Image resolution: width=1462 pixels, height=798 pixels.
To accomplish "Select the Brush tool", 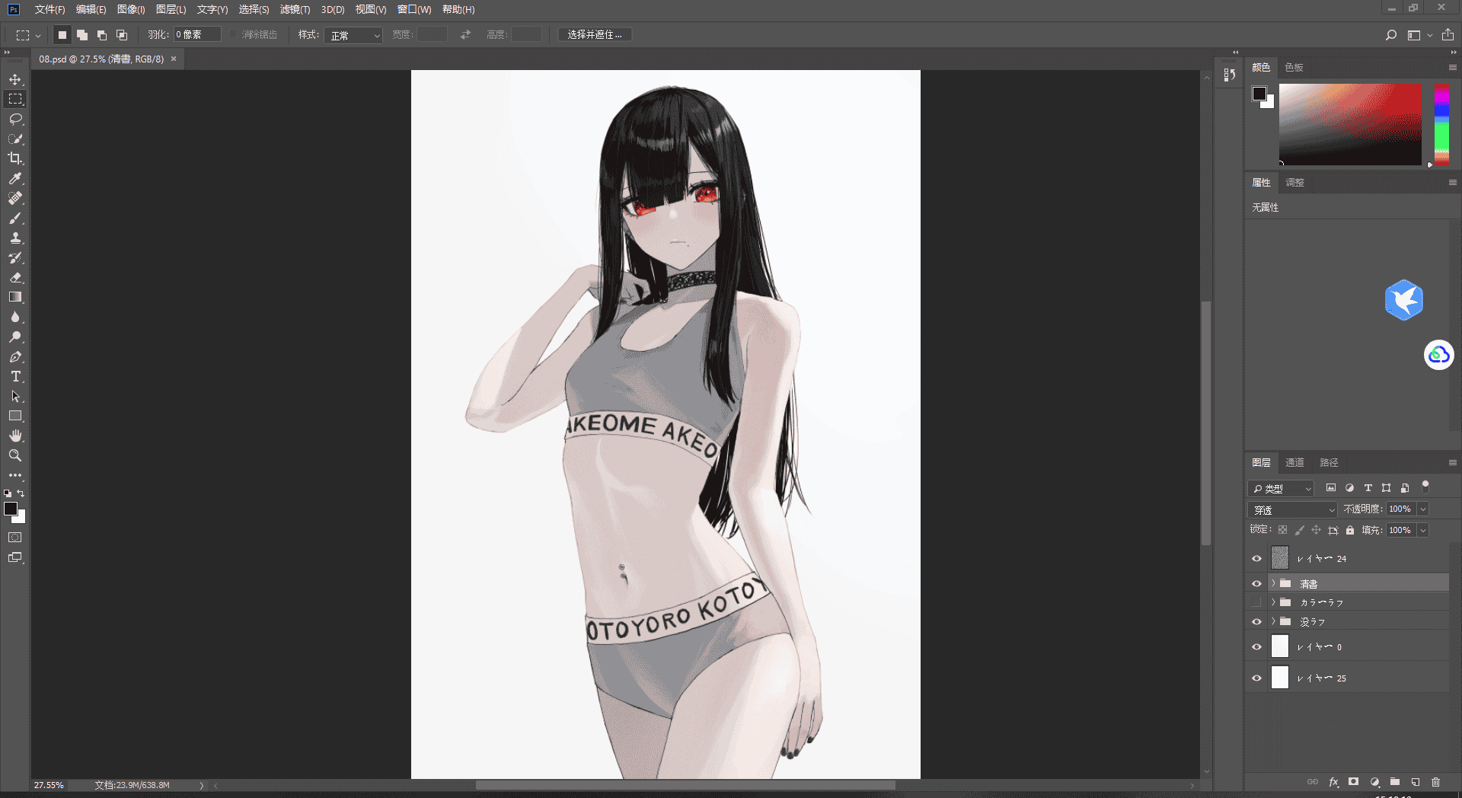I will [x=15, y=218].
